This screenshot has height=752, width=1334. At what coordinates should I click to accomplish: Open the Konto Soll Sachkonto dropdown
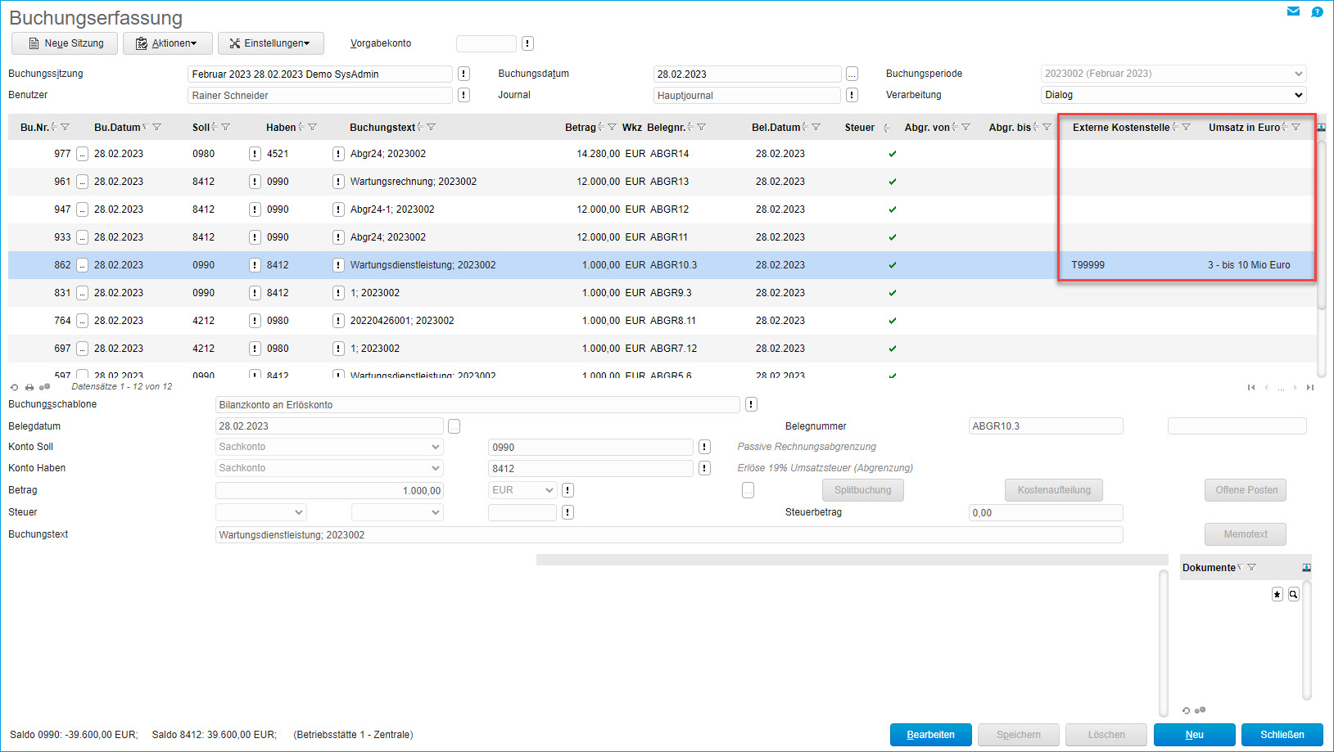tap(329, 447)
